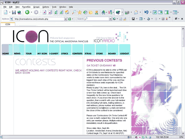The height and width of the screenshot is (139, 185).
Task: Click the globe with music note icon
Action: 118,12
